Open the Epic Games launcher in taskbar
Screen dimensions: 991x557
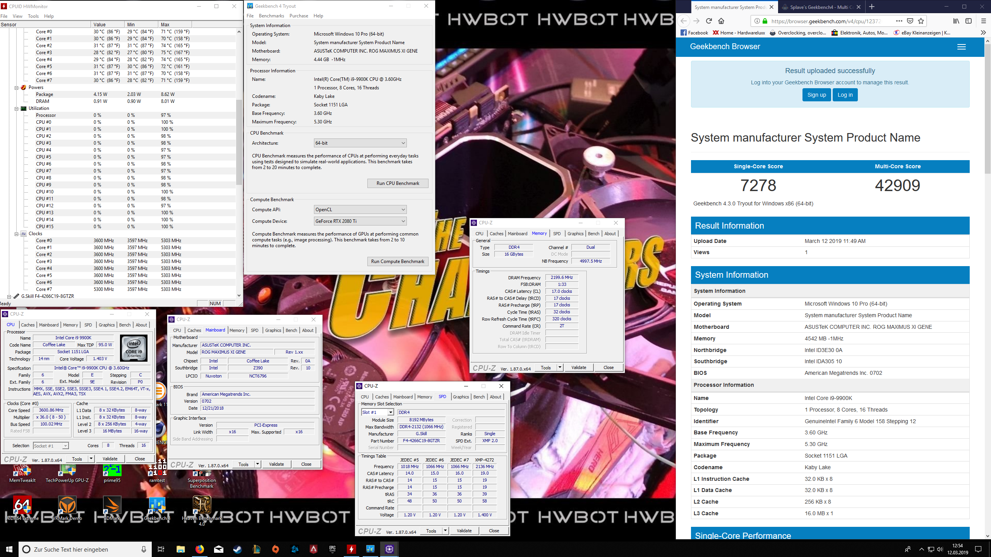[x=332, y=549]
